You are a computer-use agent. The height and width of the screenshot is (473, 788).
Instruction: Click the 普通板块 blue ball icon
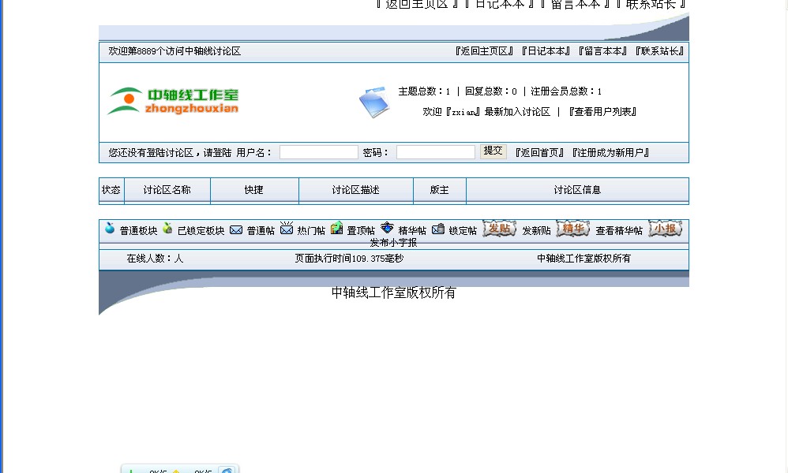pyautogui.click(x=110, y=229)
